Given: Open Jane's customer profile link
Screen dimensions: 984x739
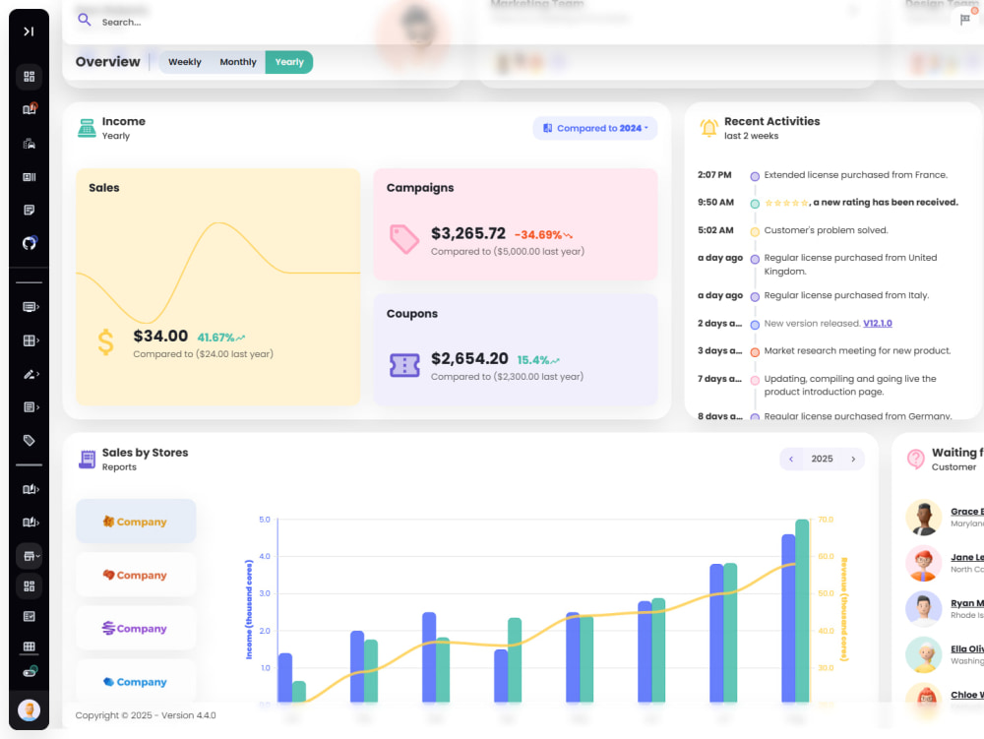Looking at the screenshot, I should coord(967,557).
